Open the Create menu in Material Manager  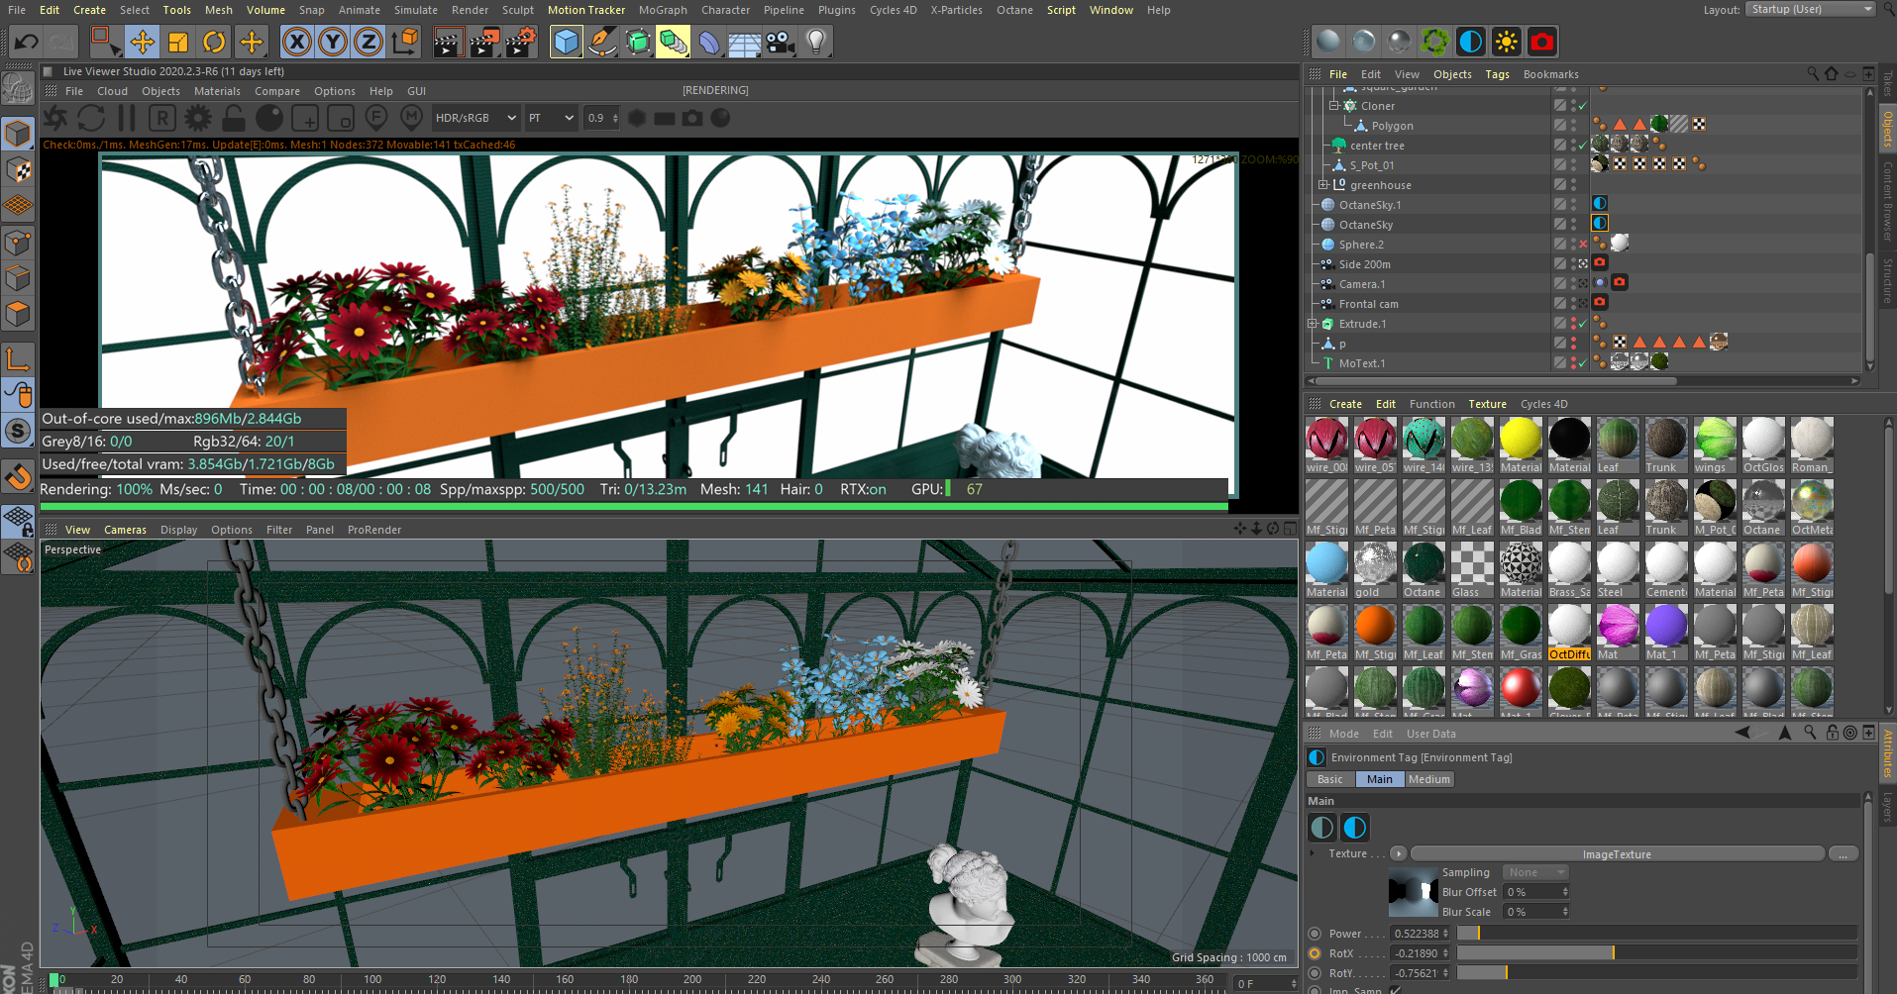(x=1345, y=404)
